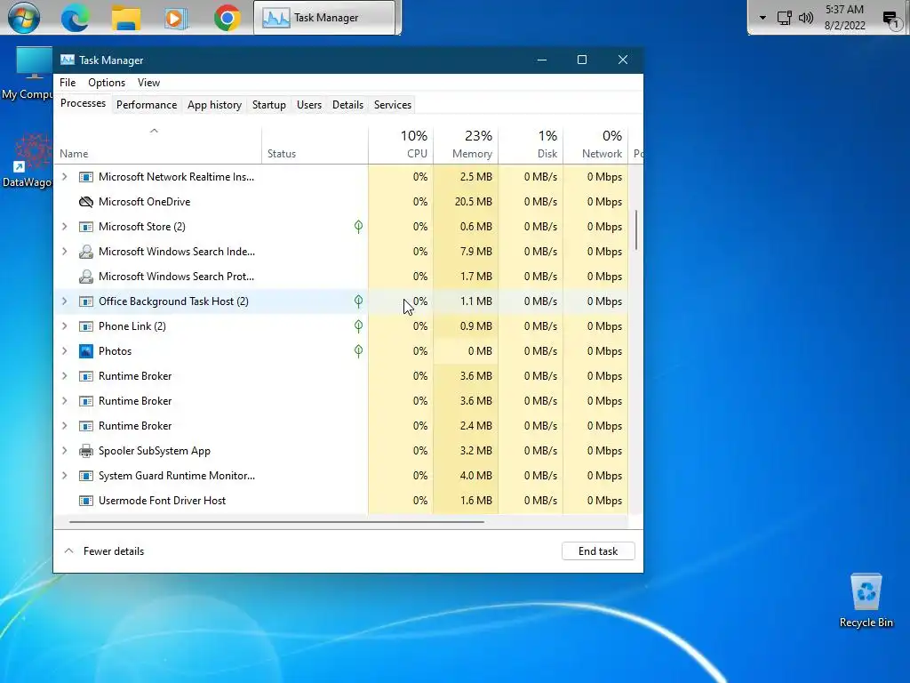Click the Microsoft OneDrive cloud icon
The image size is (910, 683).
point(86,202)
